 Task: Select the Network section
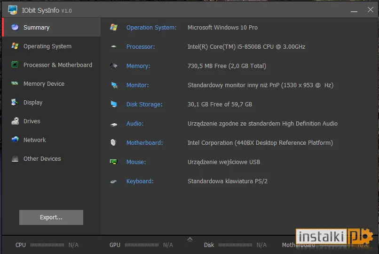click(x=51, y=140)
